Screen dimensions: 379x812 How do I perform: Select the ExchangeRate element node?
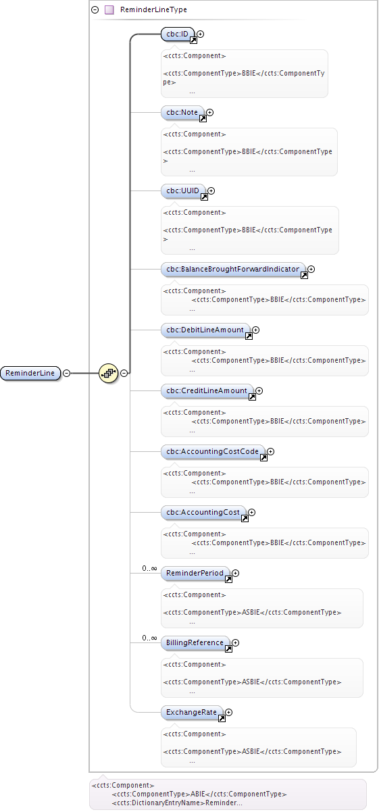[193, 712]
